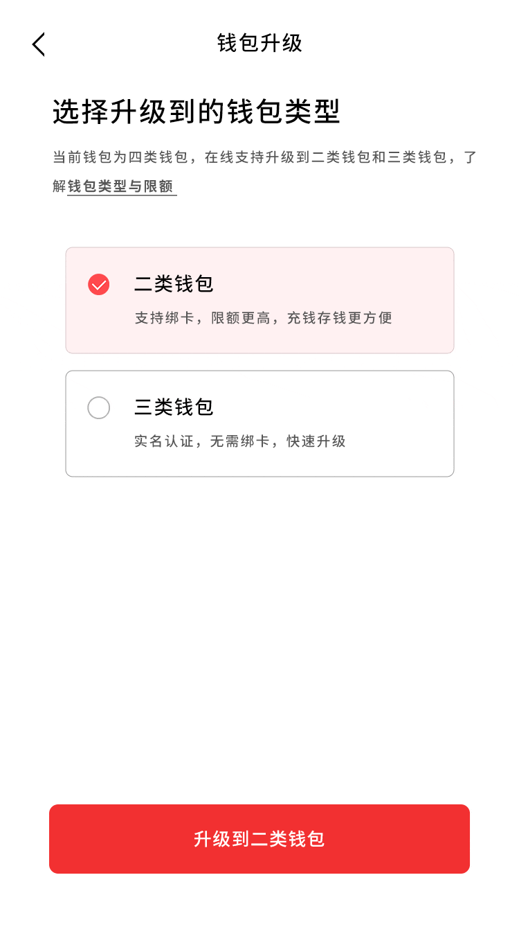Tap the 二类钱包 title text

(x=174, y=284)
